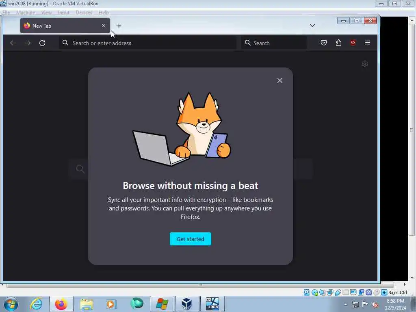Image resolution: width=416 pixels, height=312 pixels.
Task: Open the Extensions puzzle icon
Action: (x=338, y=43)
